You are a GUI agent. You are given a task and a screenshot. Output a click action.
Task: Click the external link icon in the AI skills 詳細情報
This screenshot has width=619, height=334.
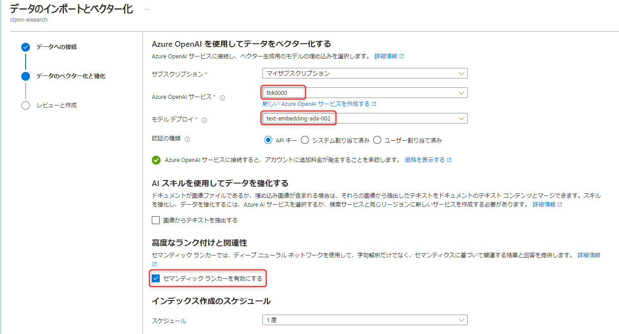click(560, 204)
